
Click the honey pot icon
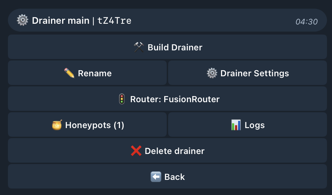57,125
